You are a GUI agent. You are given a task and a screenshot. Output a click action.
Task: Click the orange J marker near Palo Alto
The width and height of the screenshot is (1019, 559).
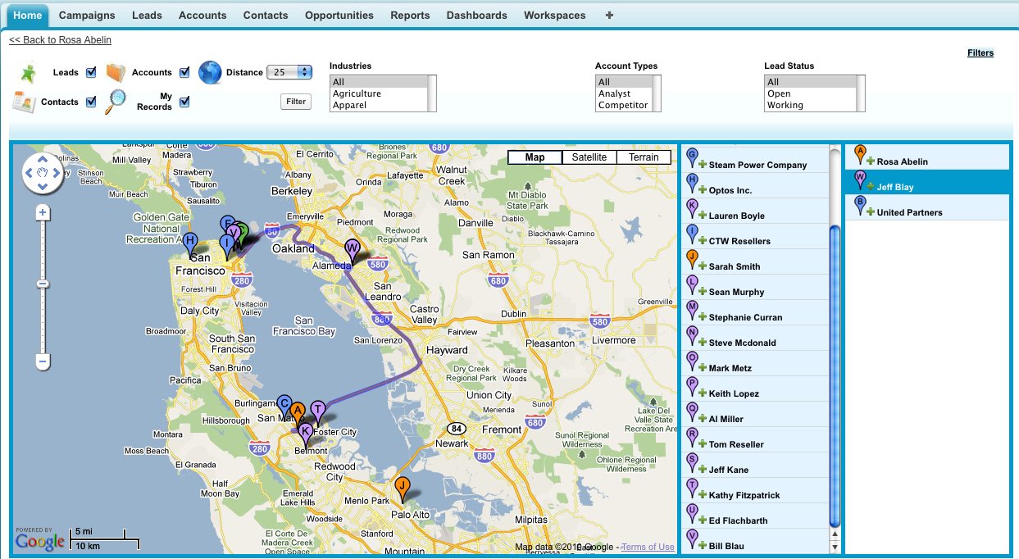point(402,486)
